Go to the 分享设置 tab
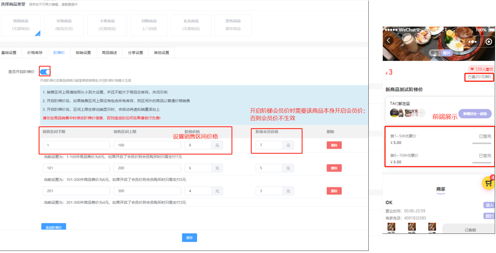496x253 pixels. [135, 53]
